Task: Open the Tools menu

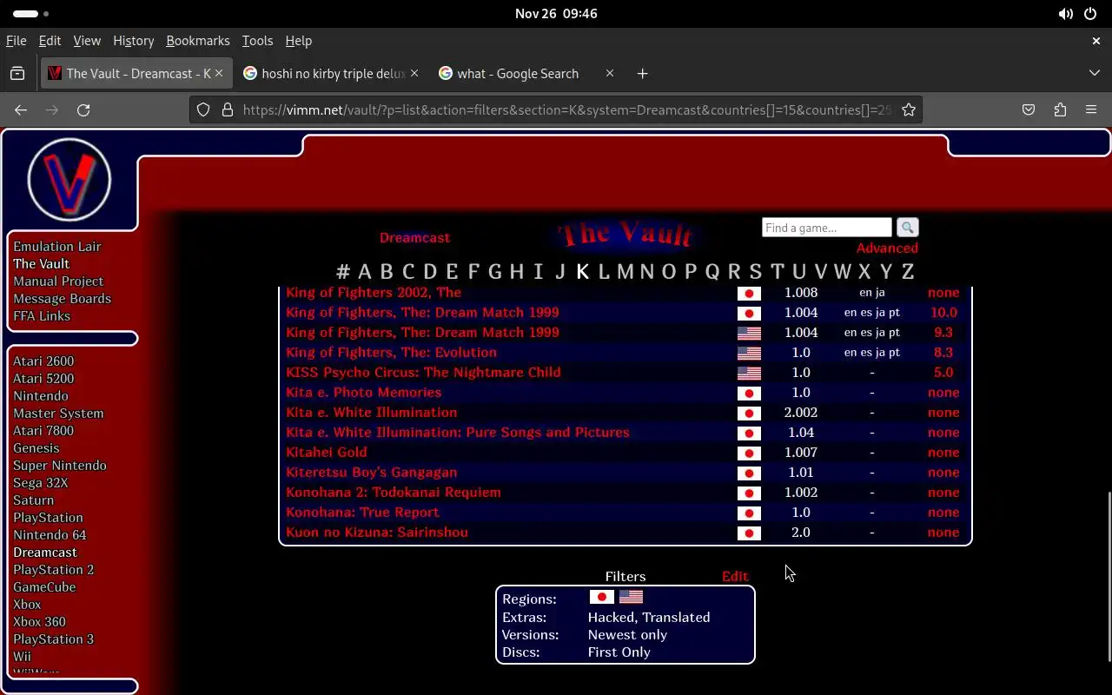Action: 257,41
